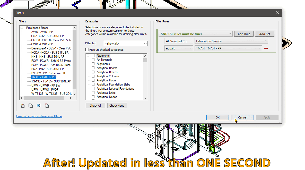The width and height of the screenshot is (305, 170).
Task: Check the Abutments category
Action: point(93,56)
